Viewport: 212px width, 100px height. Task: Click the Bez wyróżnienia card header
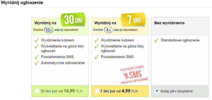coord(169,23)
